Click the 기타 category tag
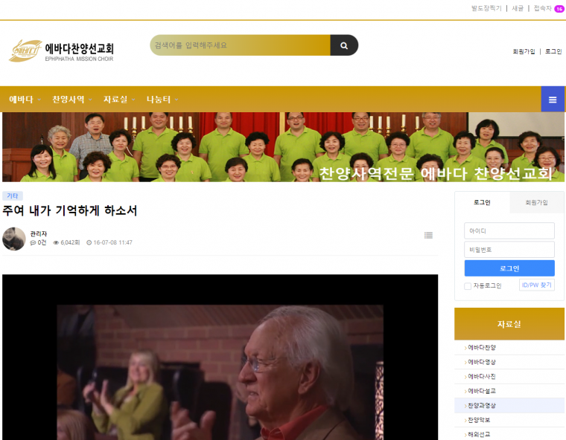The width and height of the screenshot is (566, 440). (x=13, y=196)
